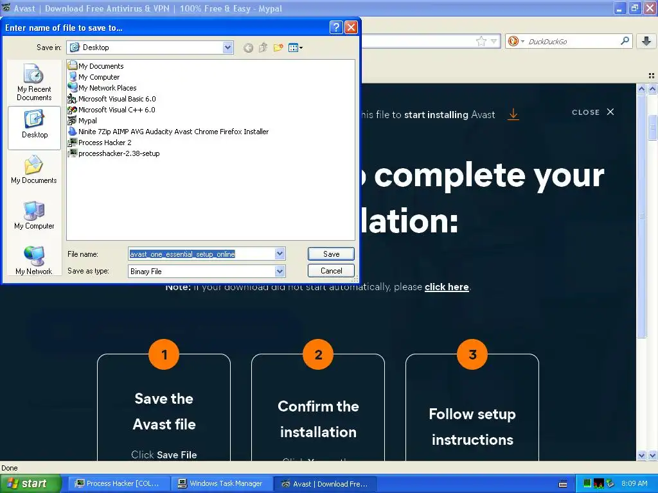Image resolution: width=658 pixels, height=493 pixels.
Task: Select My Documents folder in file list
Action: pyautogui.click(x=96, y=66)
